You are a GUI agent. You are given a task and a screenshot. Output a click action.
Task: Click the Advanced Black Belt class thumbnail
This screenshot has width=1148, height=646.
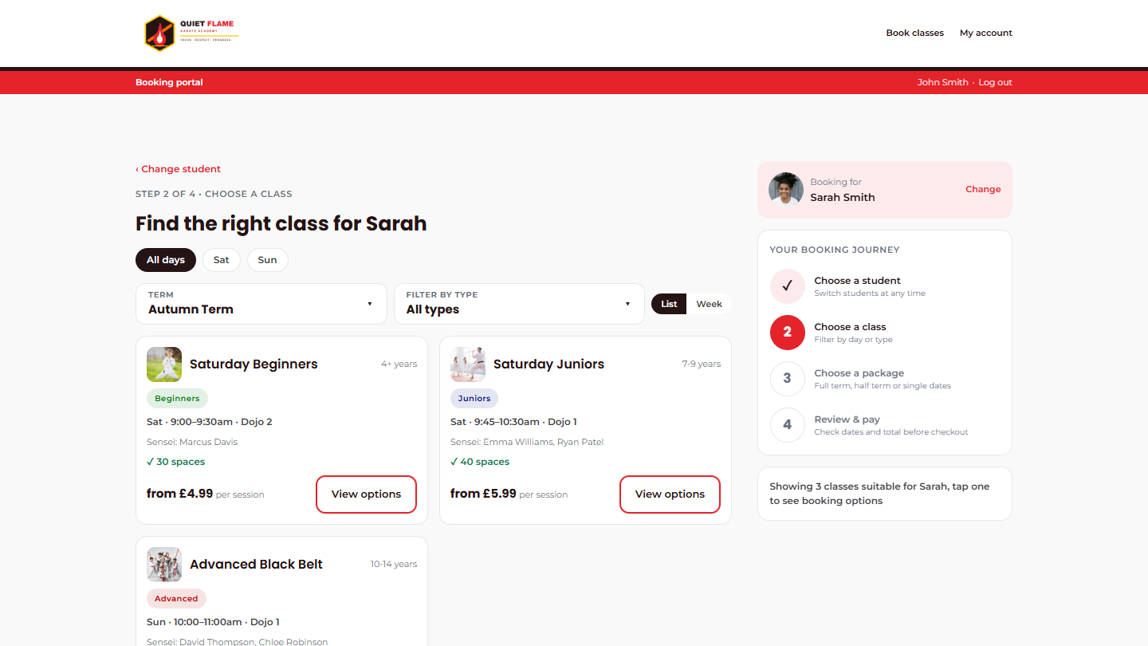click(164, 565)
